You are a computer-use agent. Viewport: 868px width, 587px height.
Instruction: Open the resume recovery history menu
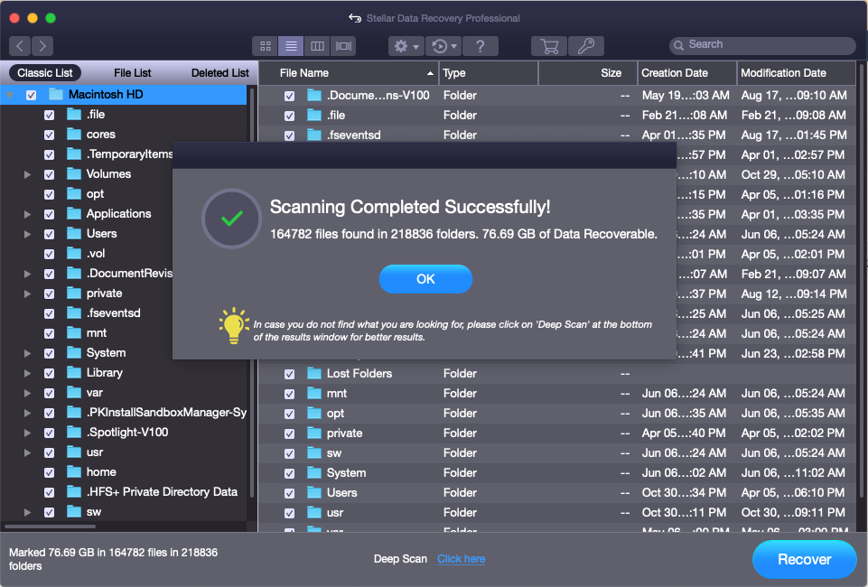pos(443,46)
